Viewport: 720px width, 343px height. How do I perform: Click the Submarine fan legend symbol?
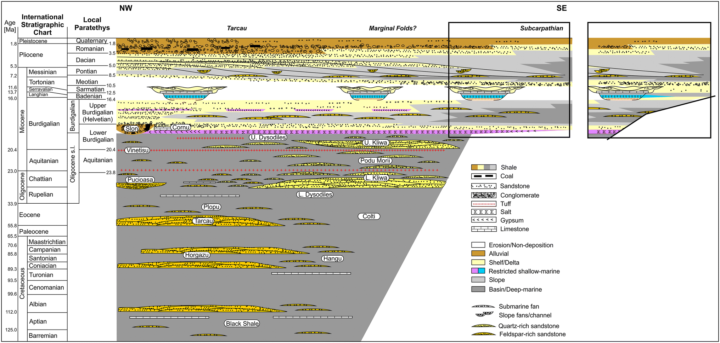click(x=483, y=306)
